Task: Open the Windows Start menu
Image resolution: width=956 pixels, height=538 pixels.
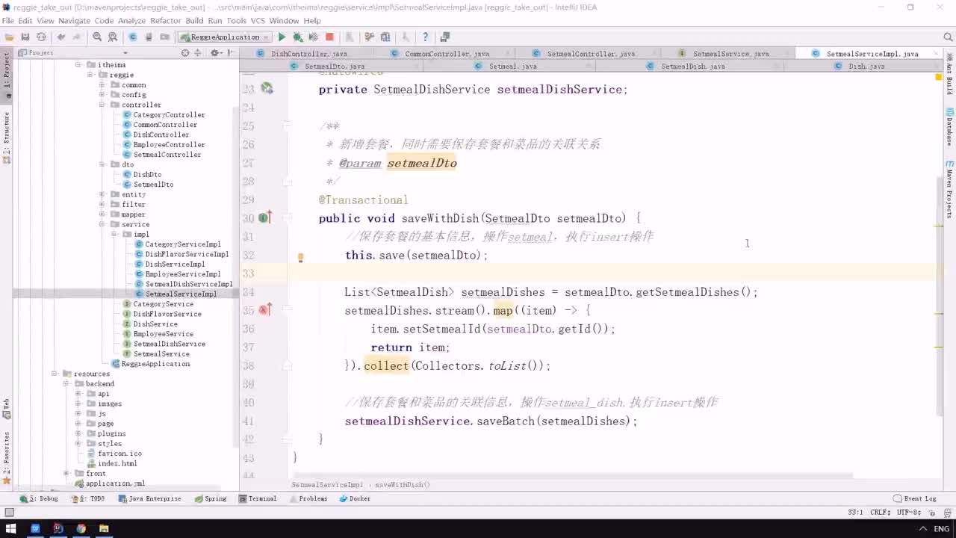Action: (x=11, y=528)
